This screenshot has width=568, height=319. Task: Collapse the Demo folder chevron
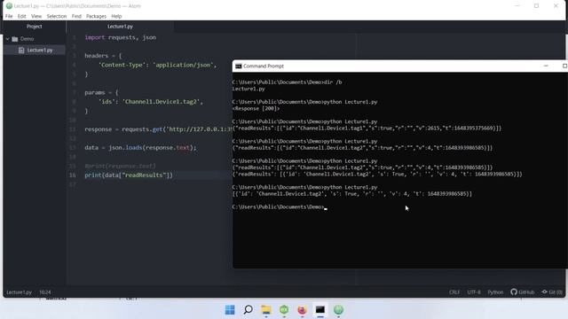(x=8, y=39)
